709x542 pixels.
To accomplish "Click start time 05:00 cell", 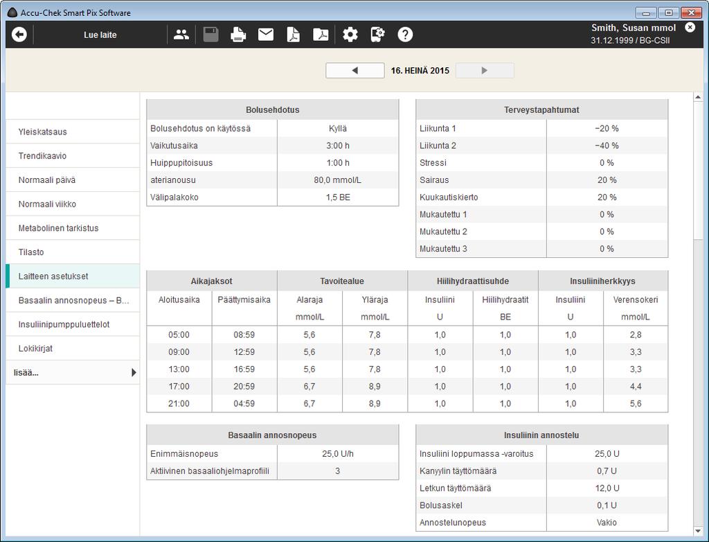I will [179, 335].
